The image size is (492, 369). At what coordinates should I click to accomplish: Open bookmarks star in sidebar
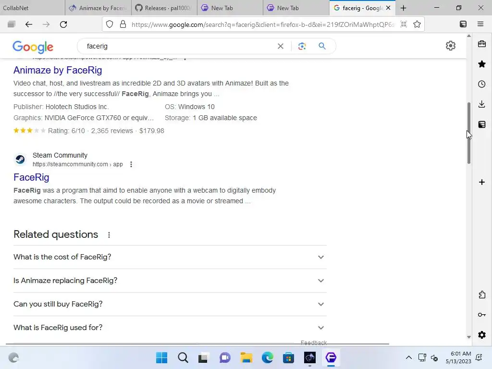click(x=481, y=64)
